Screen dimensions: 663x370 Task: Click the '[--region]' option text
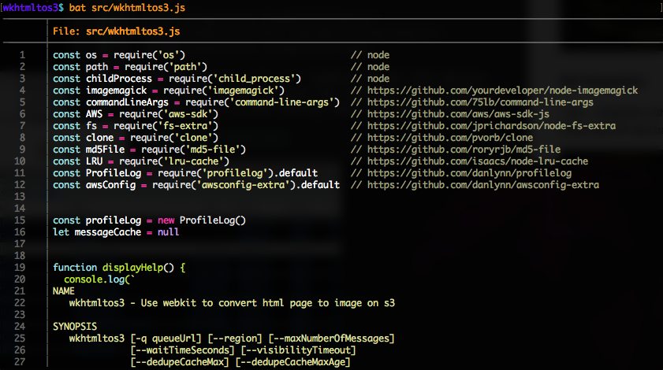click(x=235, y=339)
